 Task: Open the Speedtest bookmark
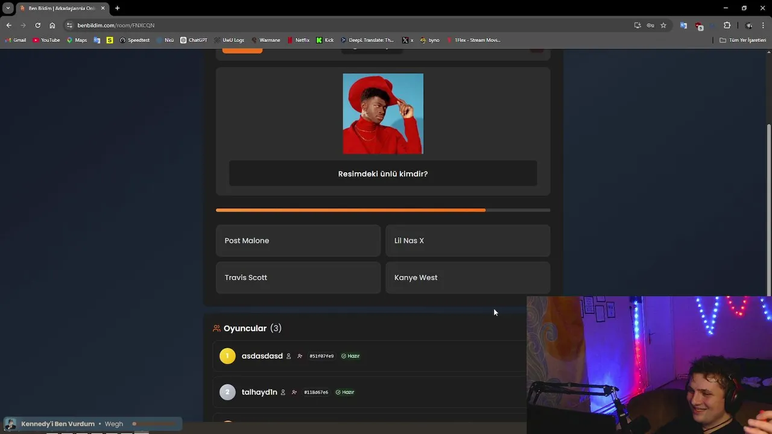[134, 40]
